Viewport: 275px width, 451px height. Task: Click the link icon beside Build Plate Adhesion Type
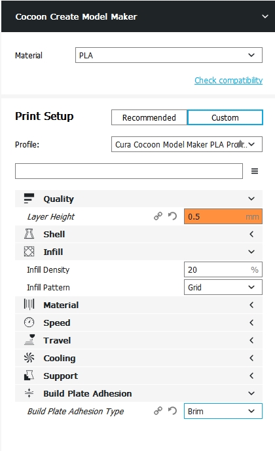tap(158, 411)
